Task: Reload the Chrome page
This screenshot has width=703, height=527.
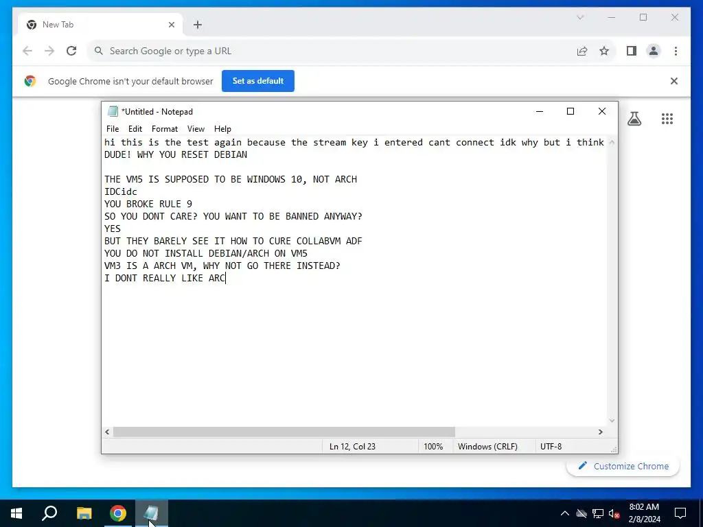Action: pos(71,51)
